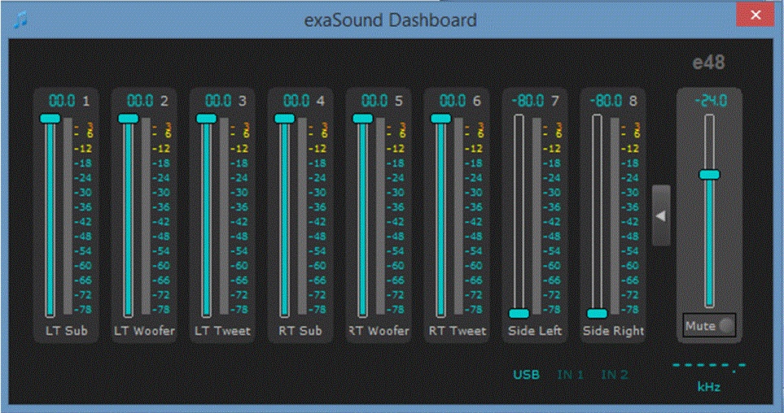Click the master volume slider handle
The image size is (784, 413).
[x=709, y=175]
